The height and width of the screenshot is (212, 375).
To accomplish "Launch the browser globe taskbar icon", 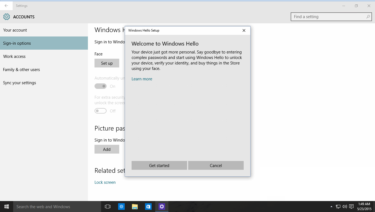I will [x=121, y=207].
